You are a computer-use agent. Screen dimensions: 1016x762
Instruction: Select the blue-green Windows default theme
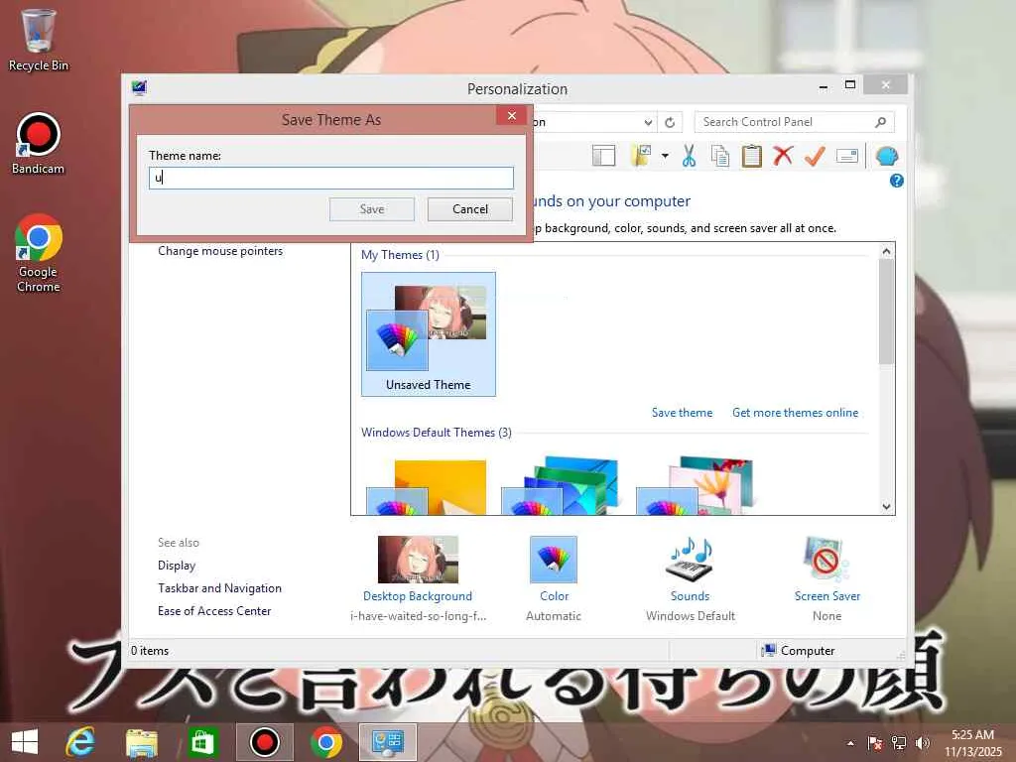[561, 486]
